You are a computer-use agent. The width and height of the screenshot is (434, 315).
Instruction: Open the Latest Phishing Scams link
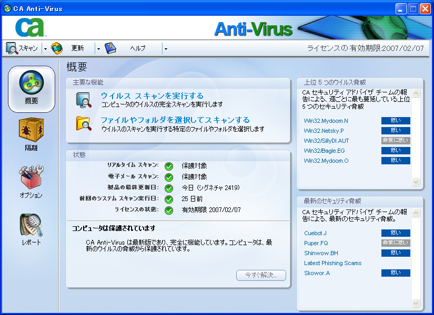[332, 263]
